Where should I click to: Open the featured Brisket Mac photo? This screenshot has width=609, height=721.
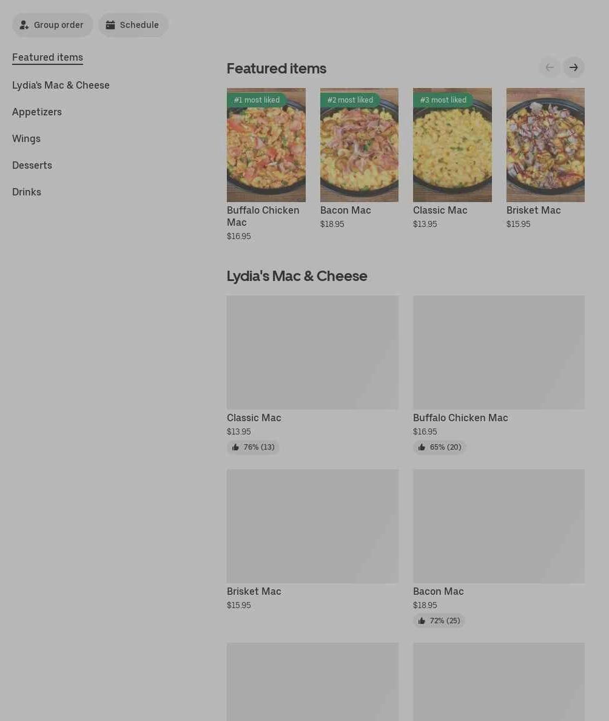click(545, 145)
